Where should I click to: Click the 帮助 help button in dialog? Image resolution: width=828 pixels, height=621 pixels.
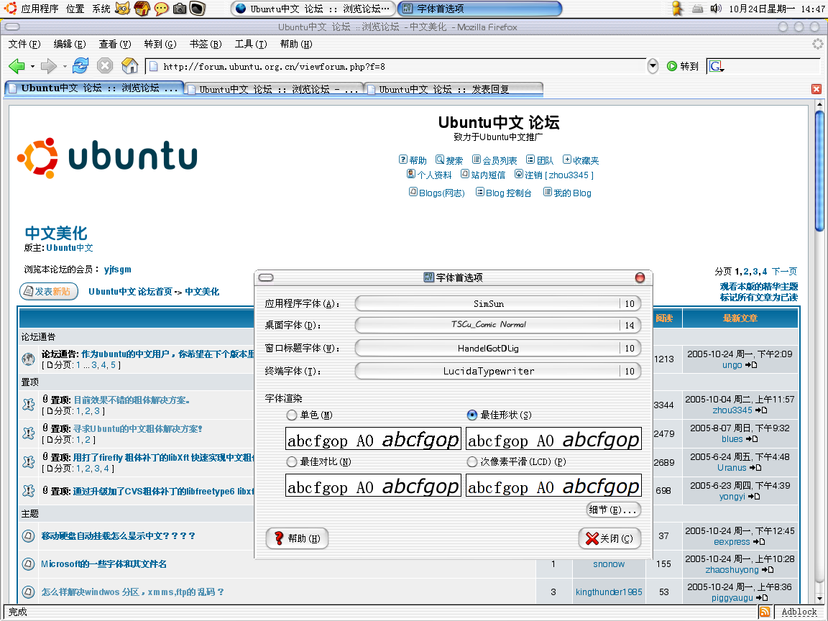tap(297, 538)
